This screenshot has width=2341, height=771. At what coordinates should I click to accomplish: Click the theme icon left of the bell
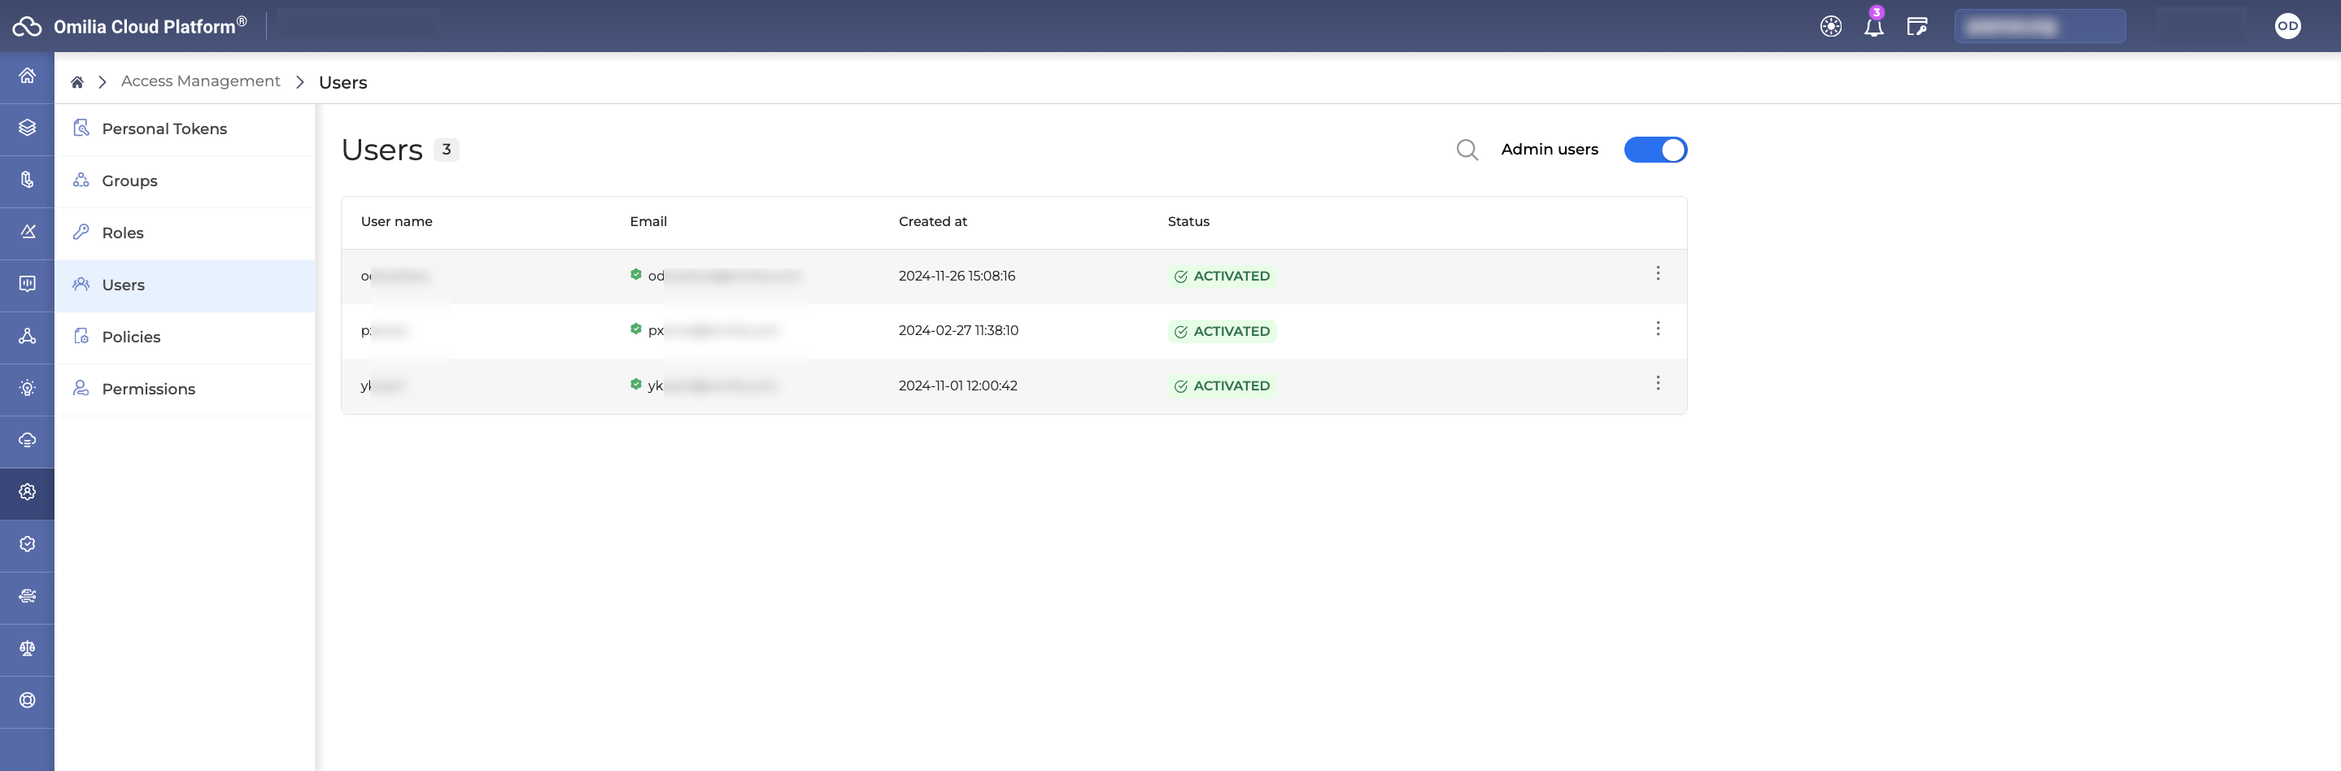[x=1830, y=26]
